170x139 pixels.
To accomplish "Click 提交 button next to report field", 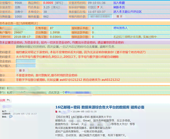I will pos(119,17).
